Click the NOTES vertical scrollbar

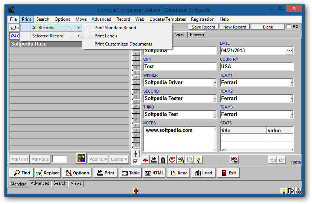(x=215, y=139)
